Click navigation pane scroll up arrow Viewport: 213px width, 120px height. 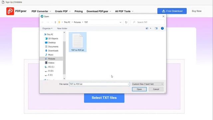64,33
